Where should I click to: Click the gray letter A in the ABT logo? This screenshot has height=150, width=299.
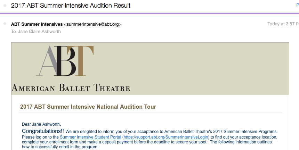point(47,61)
